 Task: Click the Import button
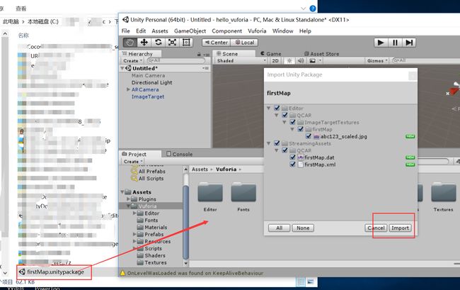[x=400, y=228]
